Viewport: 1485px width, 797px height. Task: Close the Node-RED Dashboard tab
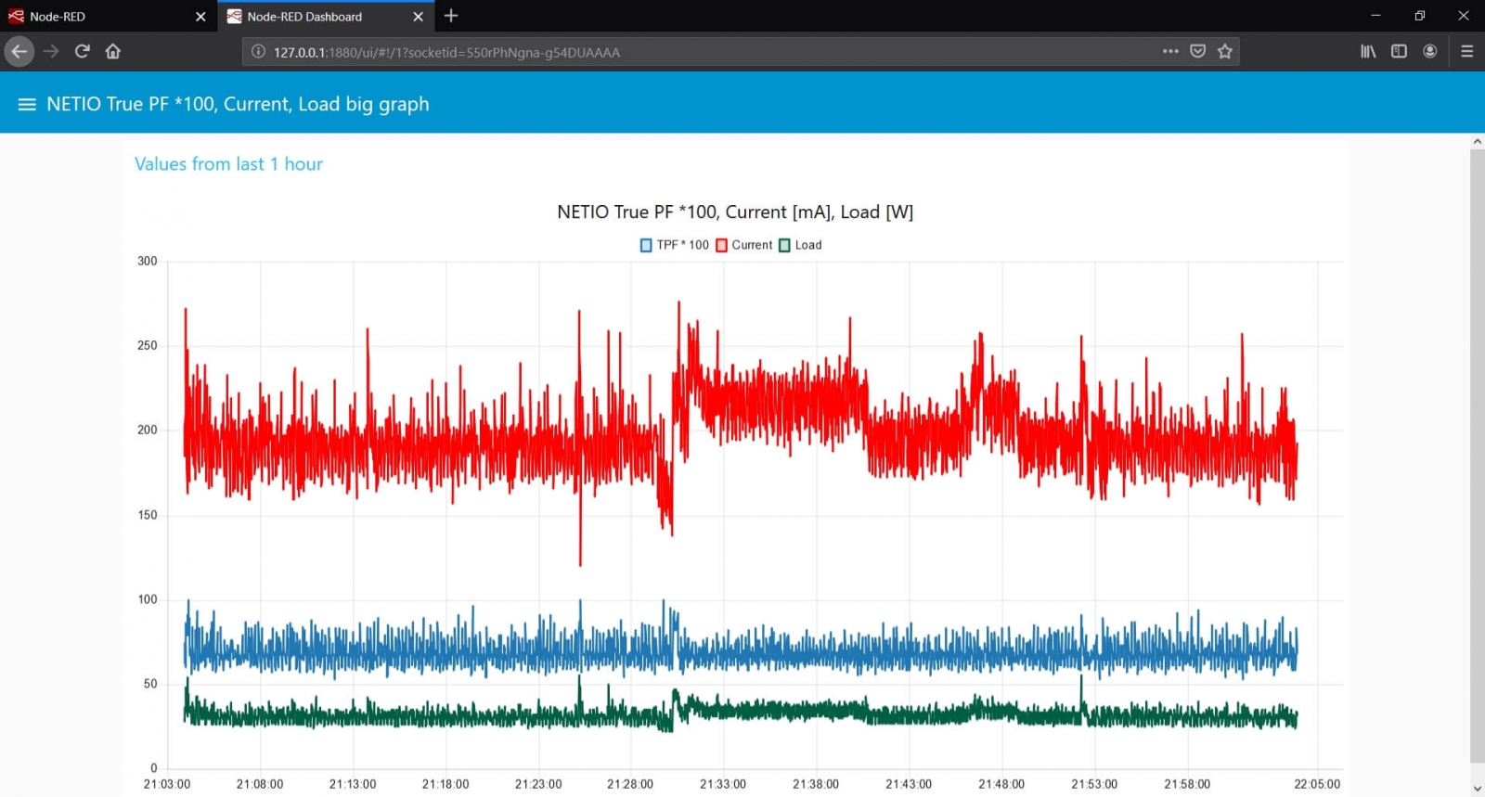[418, 17]
